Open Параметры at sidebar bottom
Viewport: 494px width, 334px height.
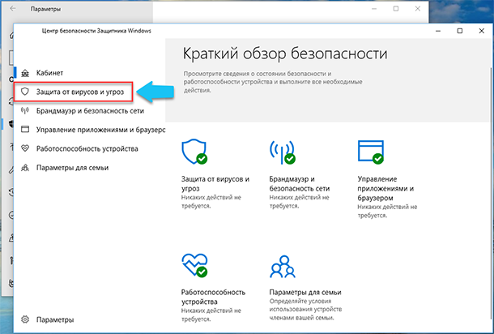55,319
